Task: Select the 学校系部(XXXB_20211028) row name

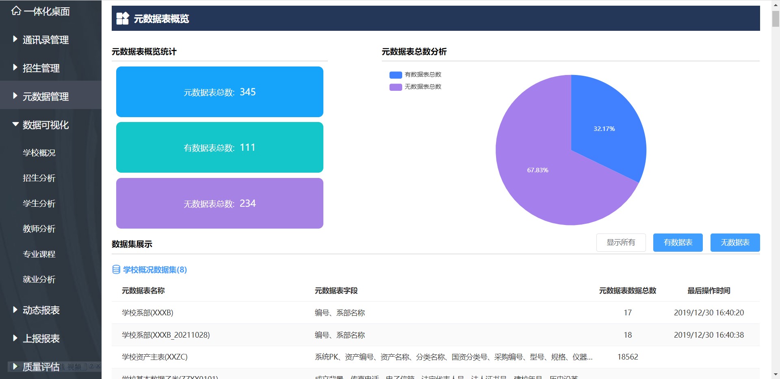Action: click(166, 335)
